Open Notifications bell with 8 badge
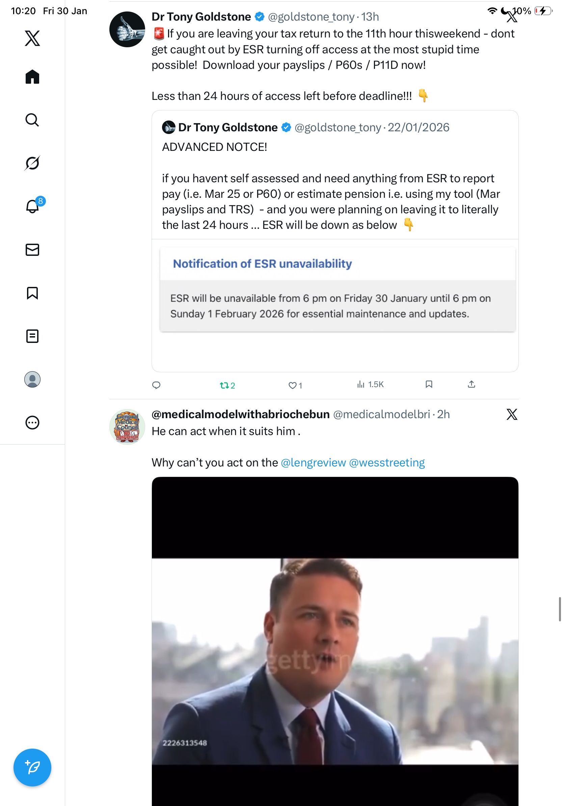 32,206
